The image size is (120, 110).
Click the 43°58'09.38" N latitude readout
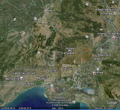click(x=8, y=108)
